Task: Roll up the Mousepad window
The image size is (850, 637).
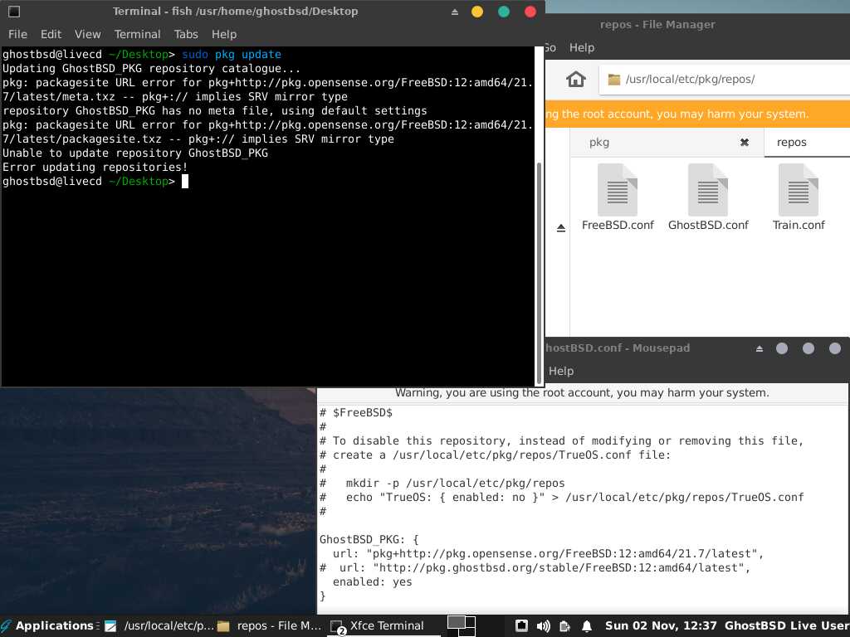Action: tap(759, 348)
